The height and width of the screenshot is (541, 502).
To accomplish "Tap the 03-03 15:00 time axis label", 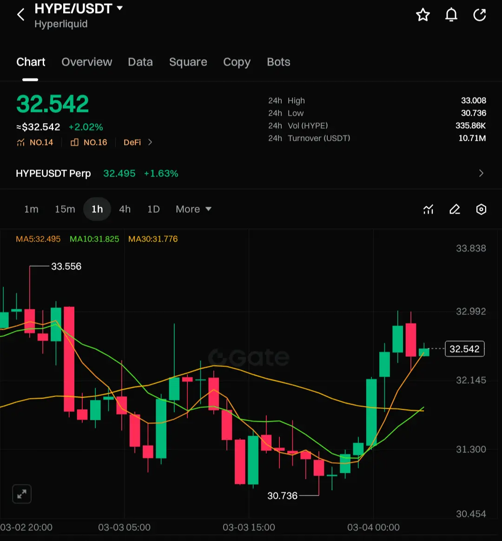I will pyautogui.click(x=249, y=527).
